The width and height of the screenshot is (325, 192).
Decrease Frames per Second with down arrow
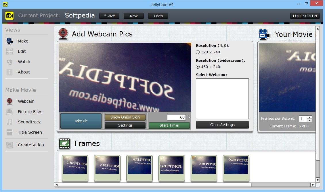310,120
